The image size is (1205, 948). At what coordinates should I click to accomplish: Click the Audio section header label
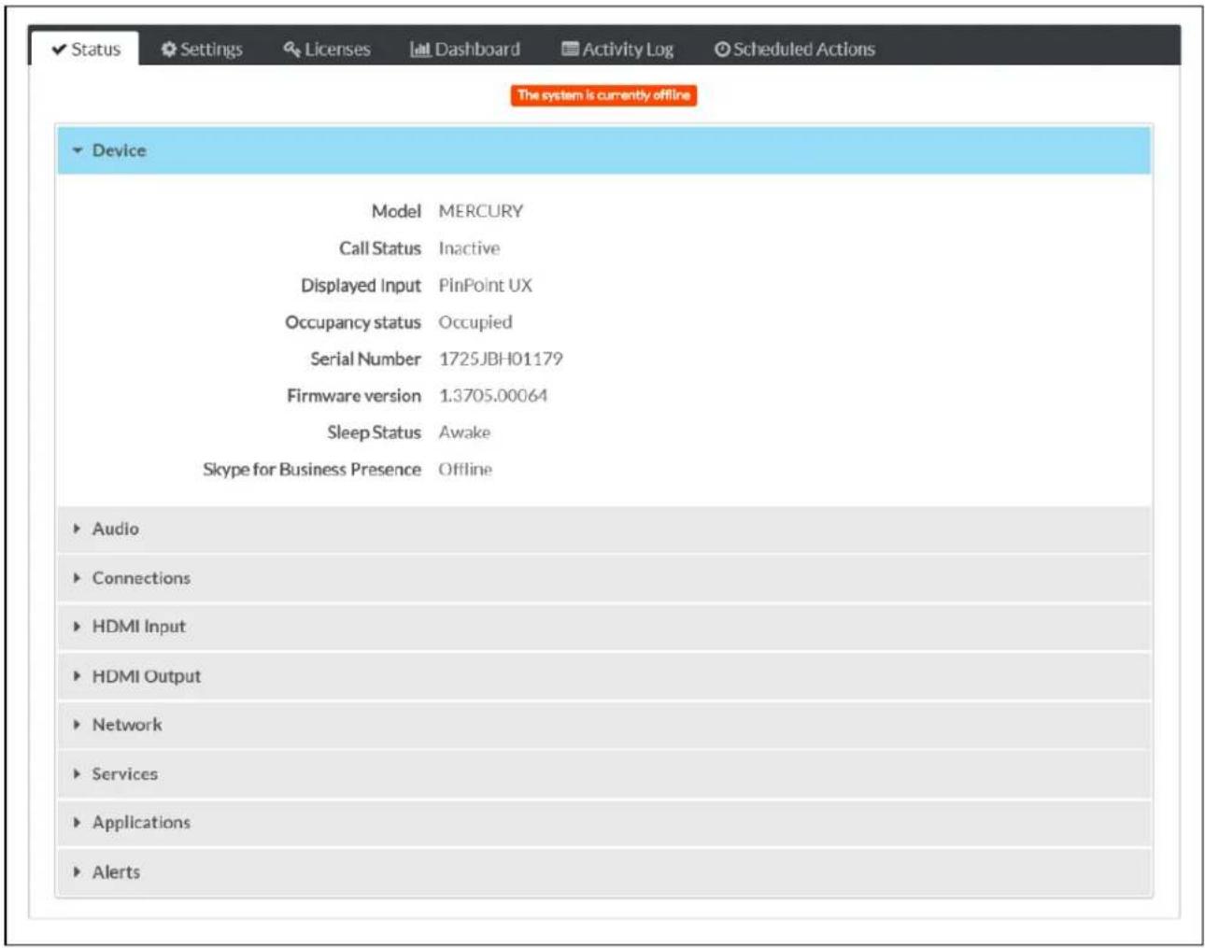pyautogui.click(x=115, y=529)
